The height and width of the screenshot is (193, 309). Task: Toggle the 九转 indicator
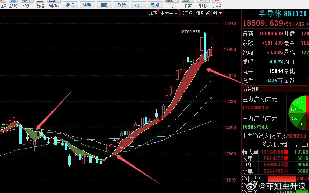pyautogui.click(x=153, y=13)
